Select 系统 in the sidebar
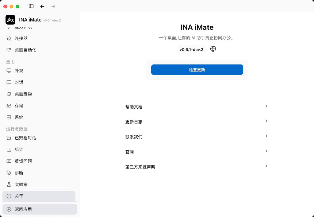 click(x=39, y=117)
